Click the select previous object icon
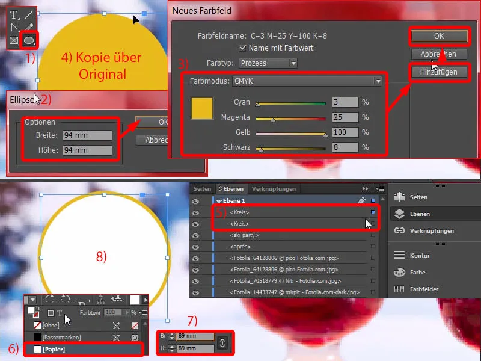 tap(117, 299)
